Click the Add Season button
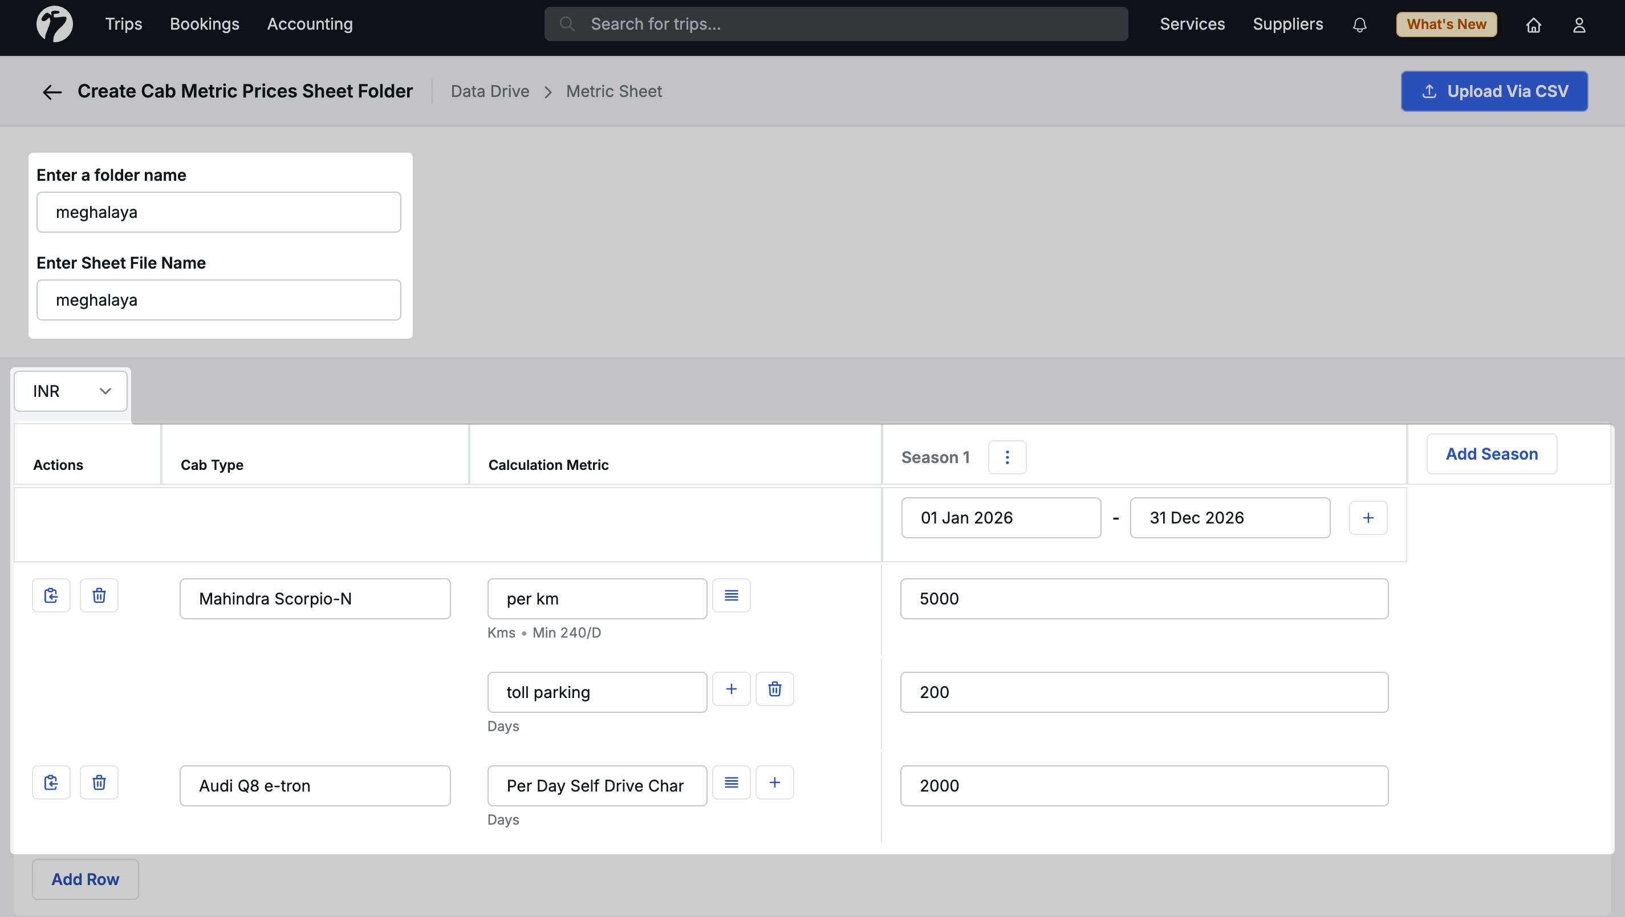 point(1491,454)
